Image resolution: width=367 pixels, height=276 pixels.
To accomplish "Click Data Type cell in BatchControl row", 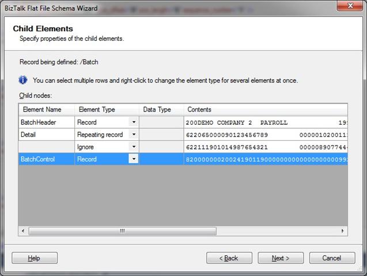I will (161, 159).
